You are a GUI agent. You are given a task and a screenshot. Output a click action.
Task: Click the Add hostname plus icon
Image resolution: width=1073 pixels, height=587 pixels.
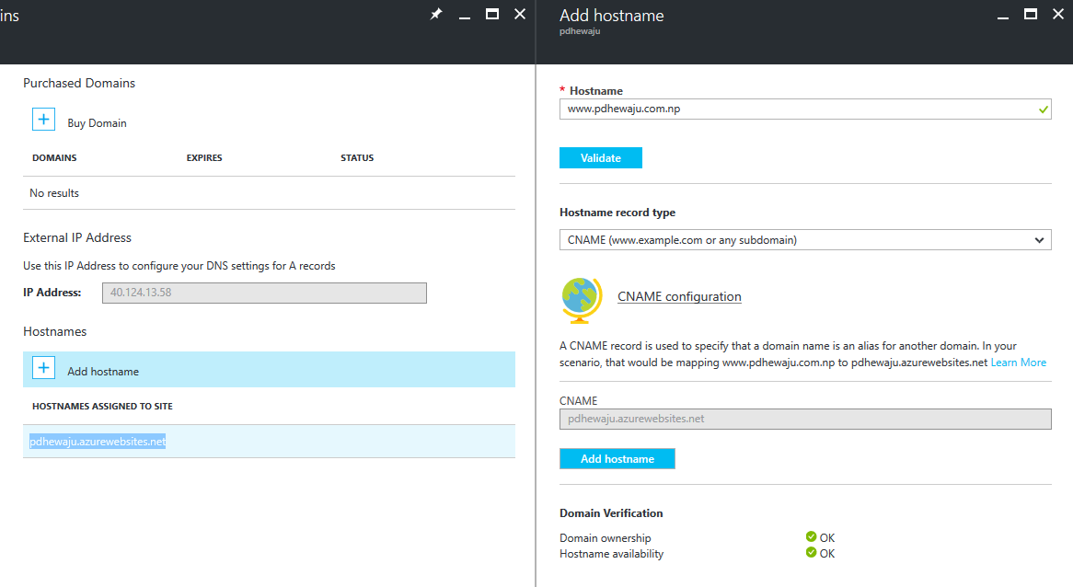point(43,368)
